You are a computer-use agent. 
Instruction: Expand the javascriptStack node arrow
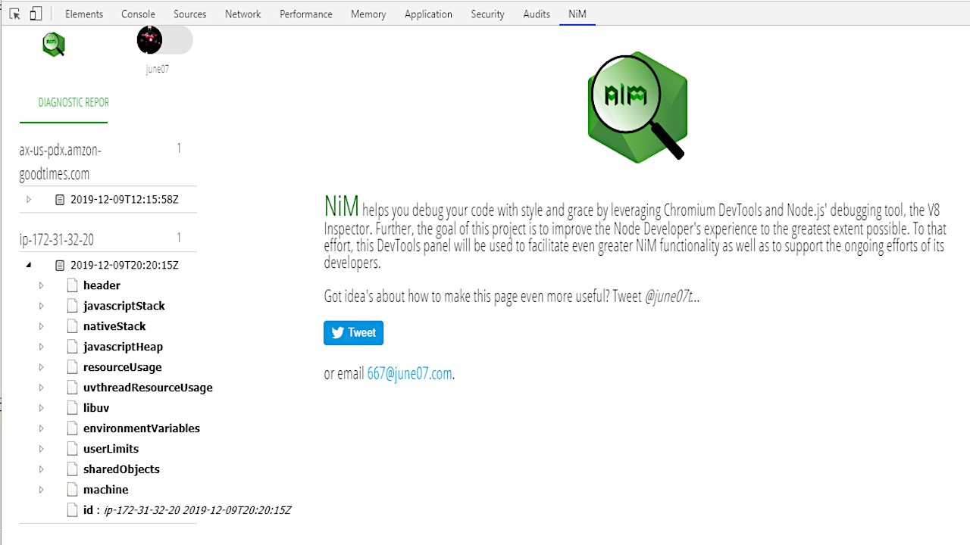[x=42, y=306]
